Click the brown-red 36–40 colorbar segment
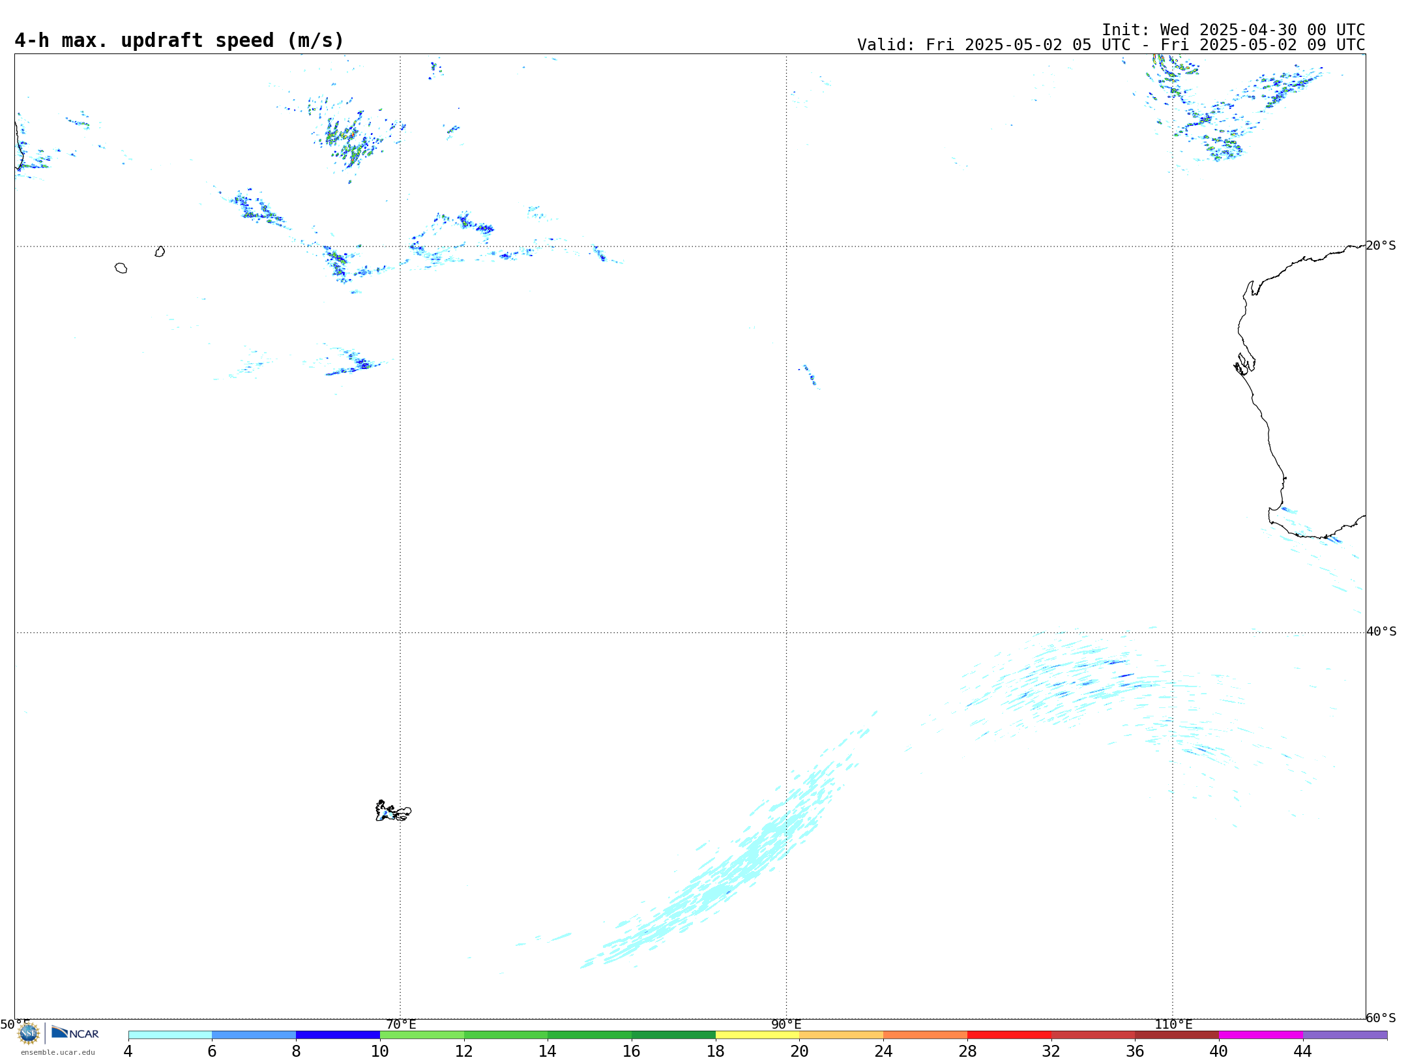This screenshot has height=1060, width=1408. pos(1177,1035)
